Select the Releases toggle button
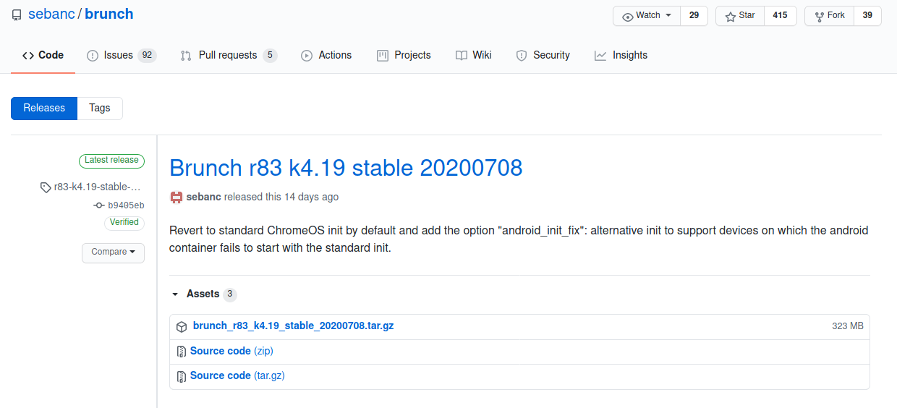The width and height of the screenshot is (897, 408). pos(44,108)
